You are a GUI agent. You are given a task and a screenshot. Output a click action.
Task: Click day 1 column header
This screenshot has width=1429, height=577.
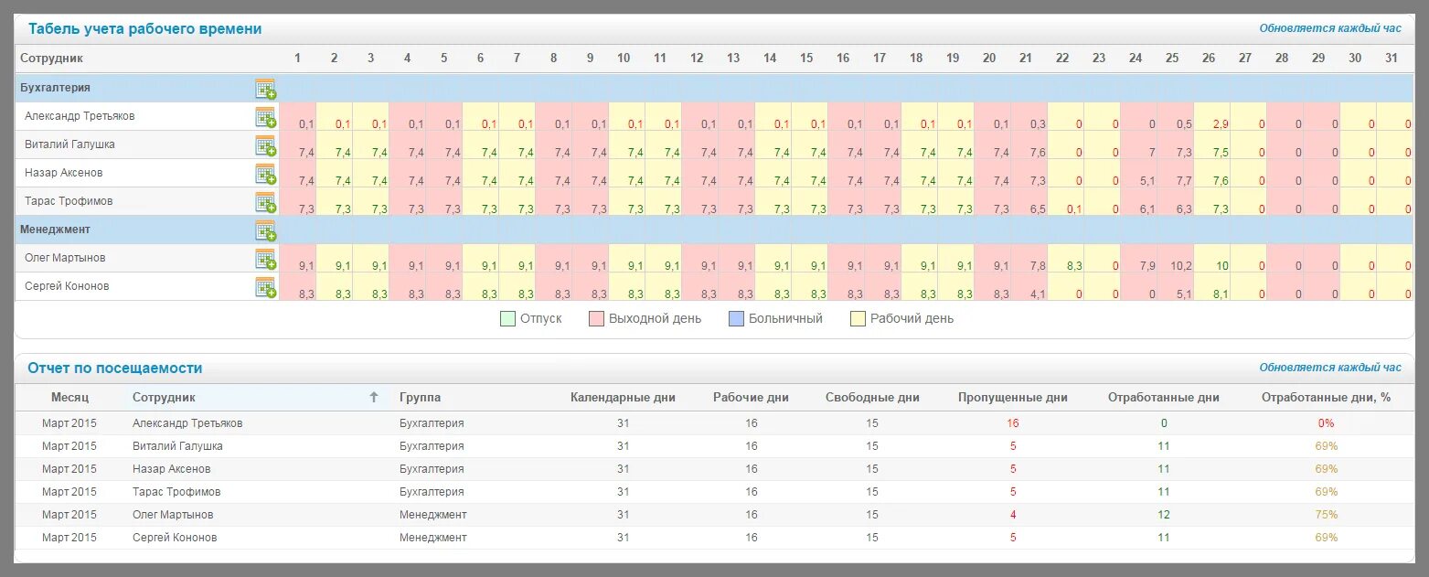(297, 58)
